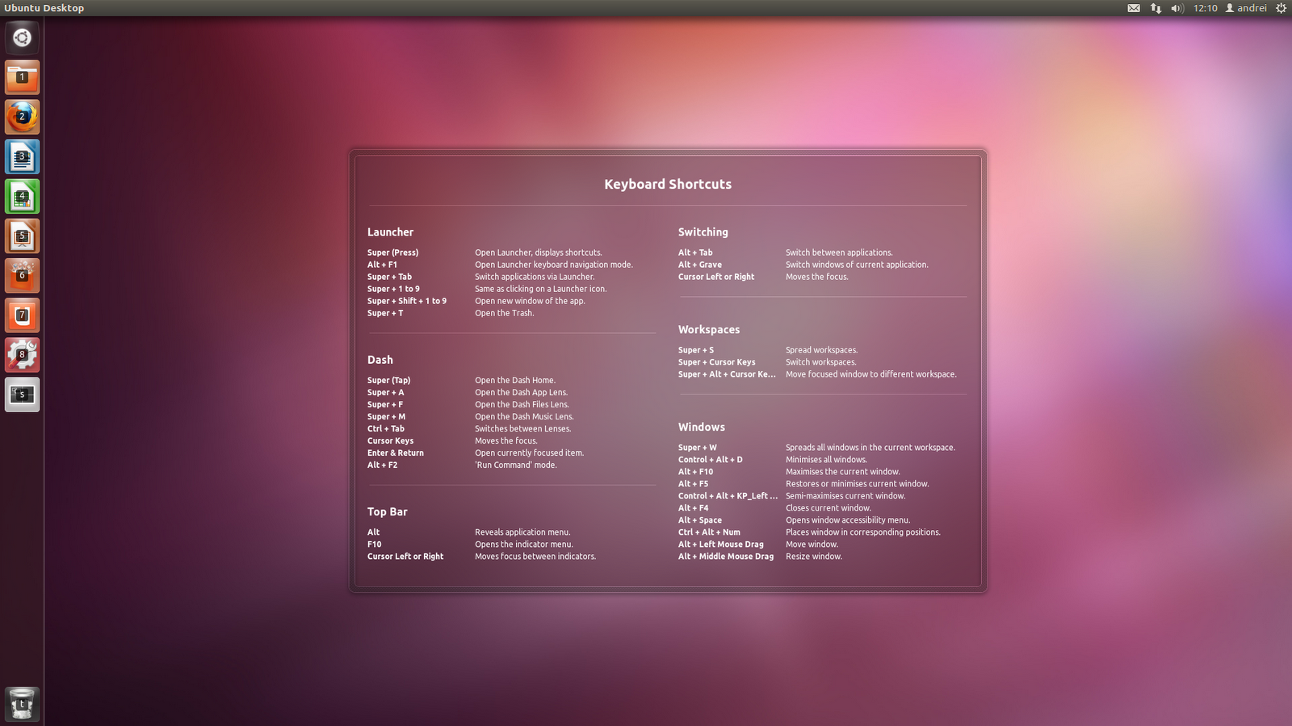Click the Switching section heading

pyautogui.click(x=703, y=232)
